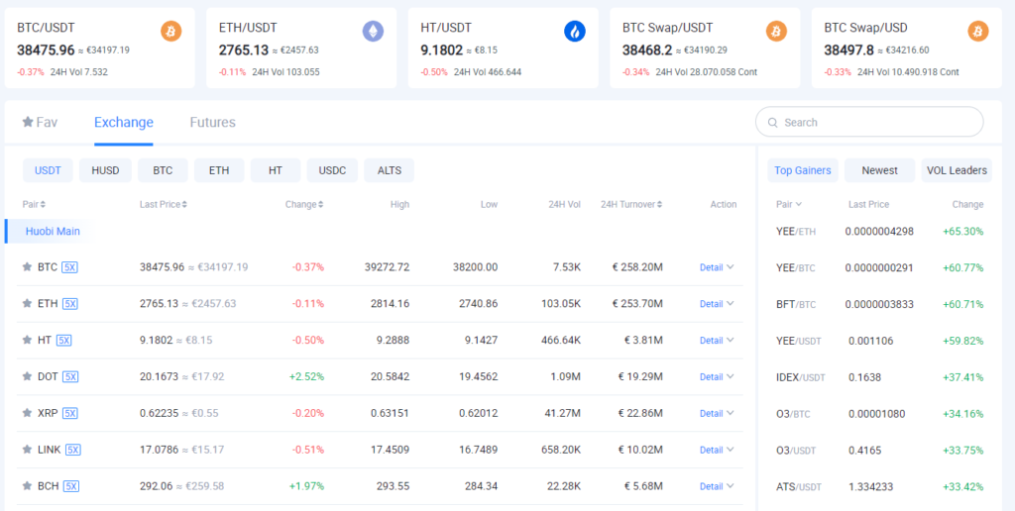Click the Bitcoin icon on BTC Swap/USD card

pyautogui.click(x=978, y=31)
